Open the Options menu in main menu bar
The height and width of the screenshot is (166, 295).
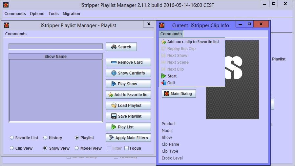click(x=37, y=14)
